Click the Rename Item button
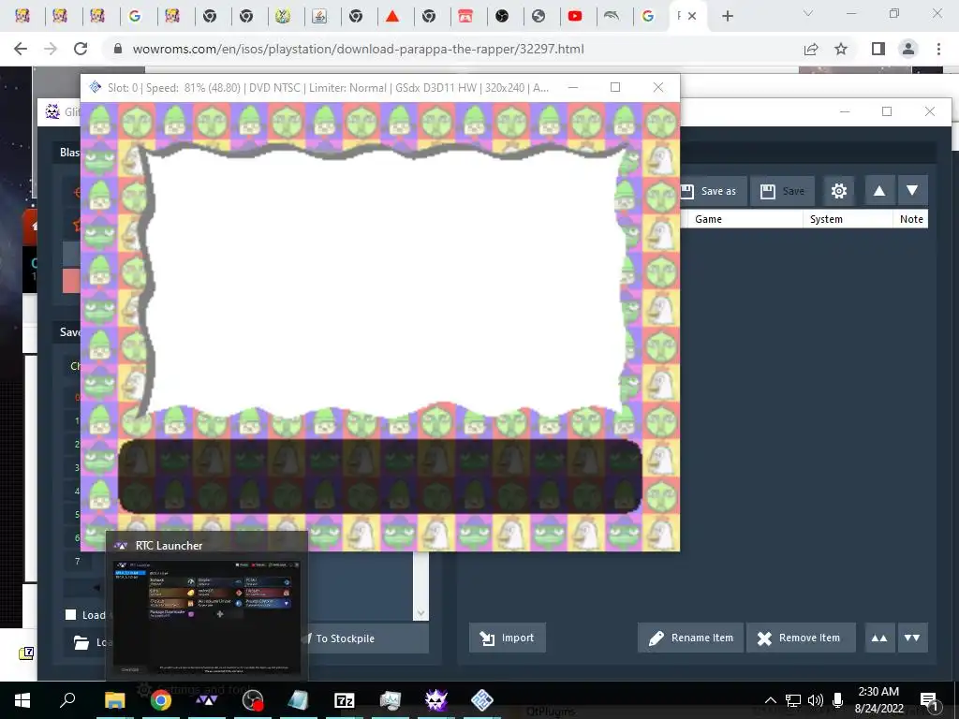Image resolution: width=959 pixels, height=719 pixels. (x=690, y=638)
